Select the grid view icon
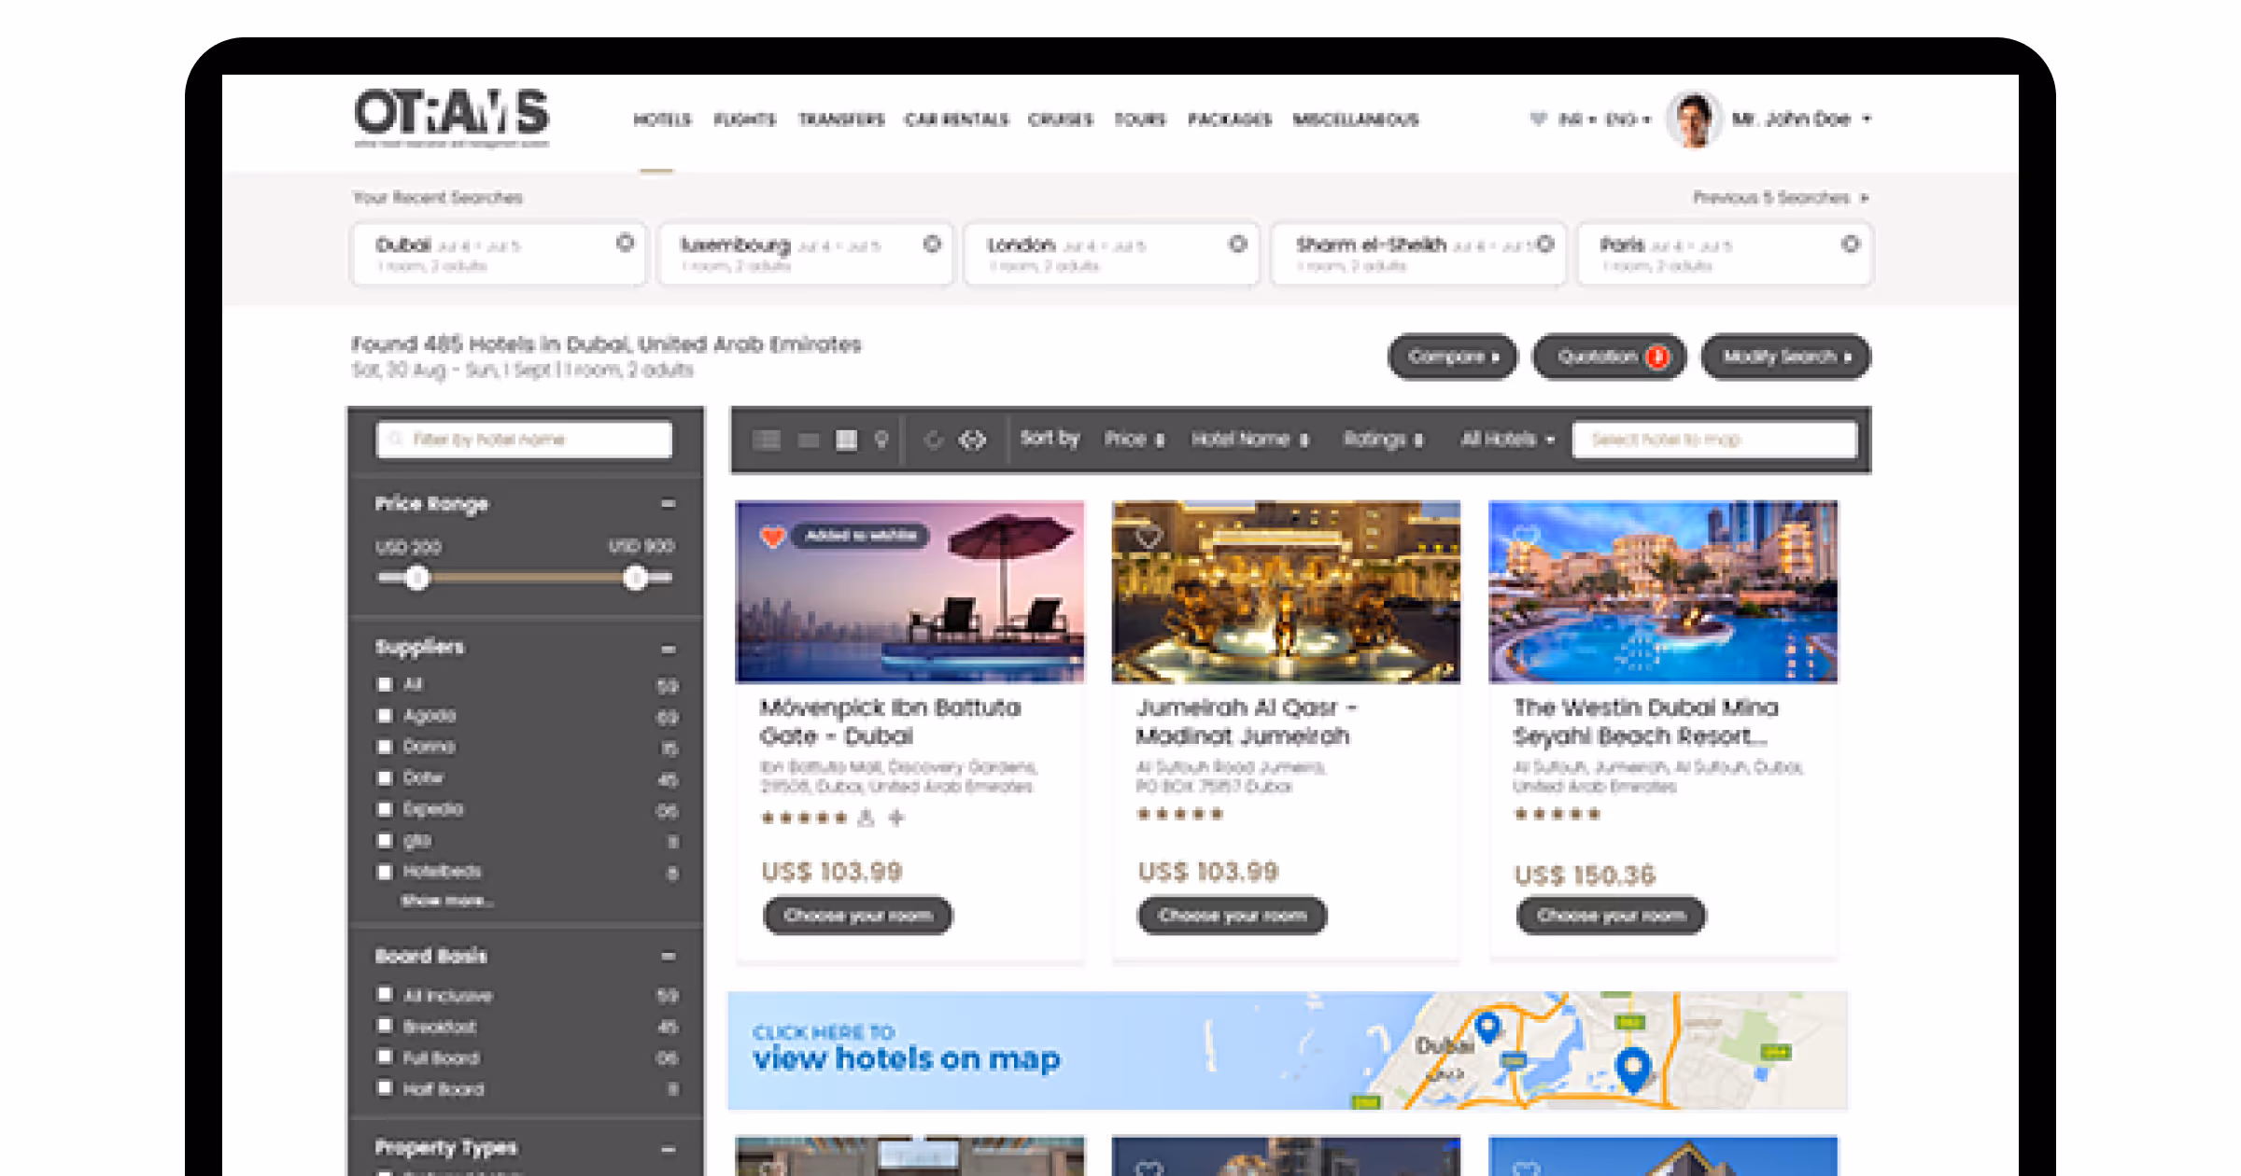 click(846, 440)
